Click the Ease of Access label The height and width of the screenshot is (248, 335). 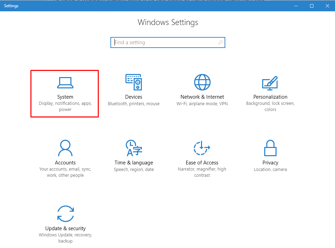(202, 163)
